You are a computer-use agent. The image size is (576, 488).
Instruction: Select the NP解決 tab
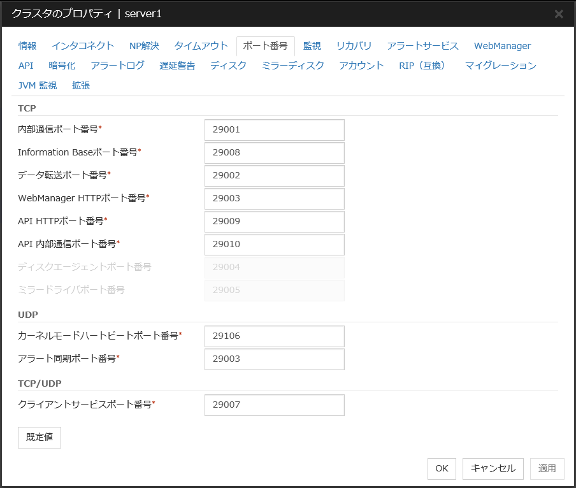[x=144, y=46]
